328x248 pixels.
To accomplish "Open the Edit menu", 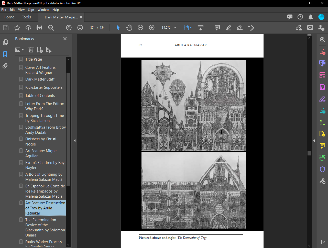I will point(12,10).
